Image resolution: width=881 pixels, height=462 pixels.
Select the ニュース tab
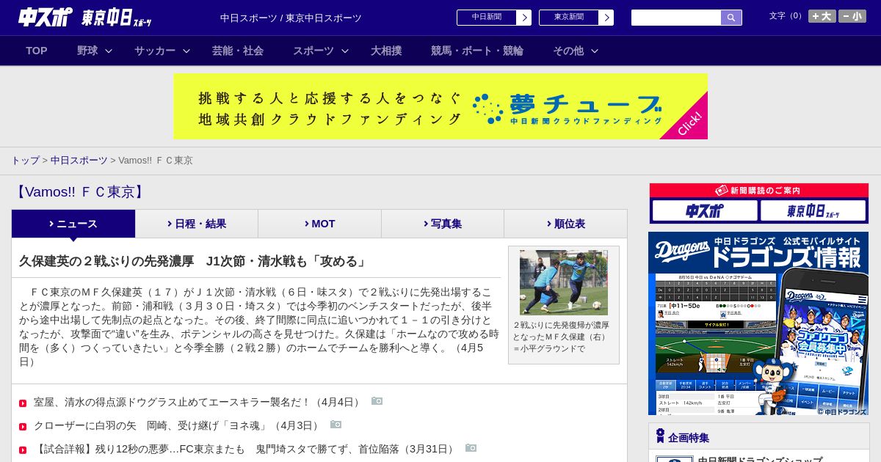73,224
